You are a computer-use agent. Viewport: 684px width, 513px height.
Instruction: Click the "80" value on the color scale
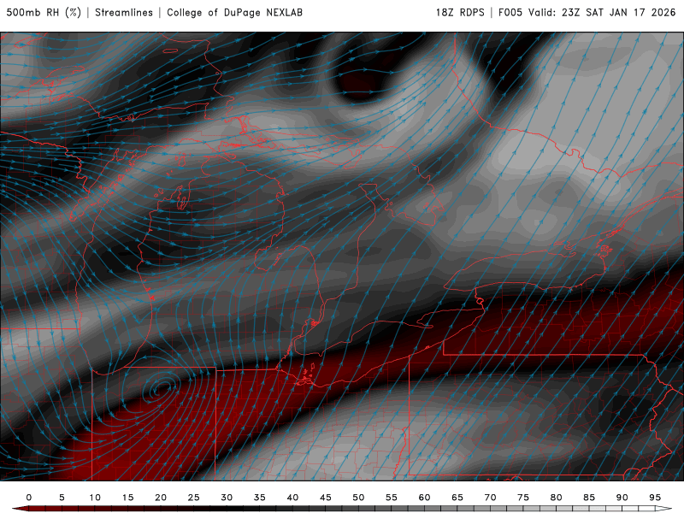point(557,498)
